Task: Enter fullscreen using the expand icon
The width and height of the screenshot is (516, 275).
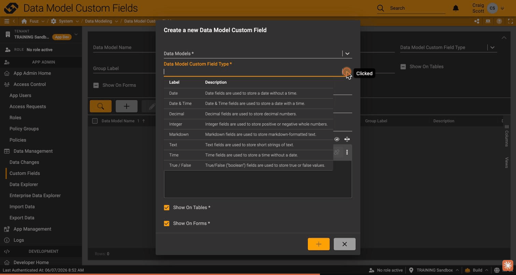Action: [x=511, y=21]
